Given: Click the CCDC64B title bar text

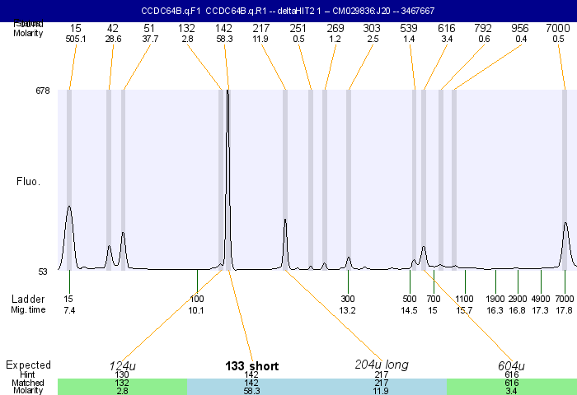Looking at the screenshot, I should coord(288,10).
